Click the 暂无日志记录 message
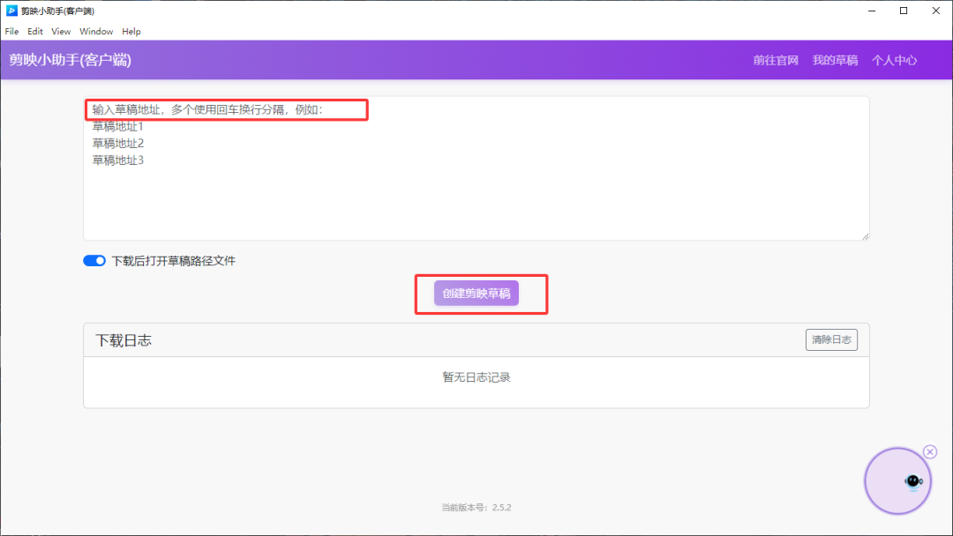This screenshot has height=536, width=953. 476,377
